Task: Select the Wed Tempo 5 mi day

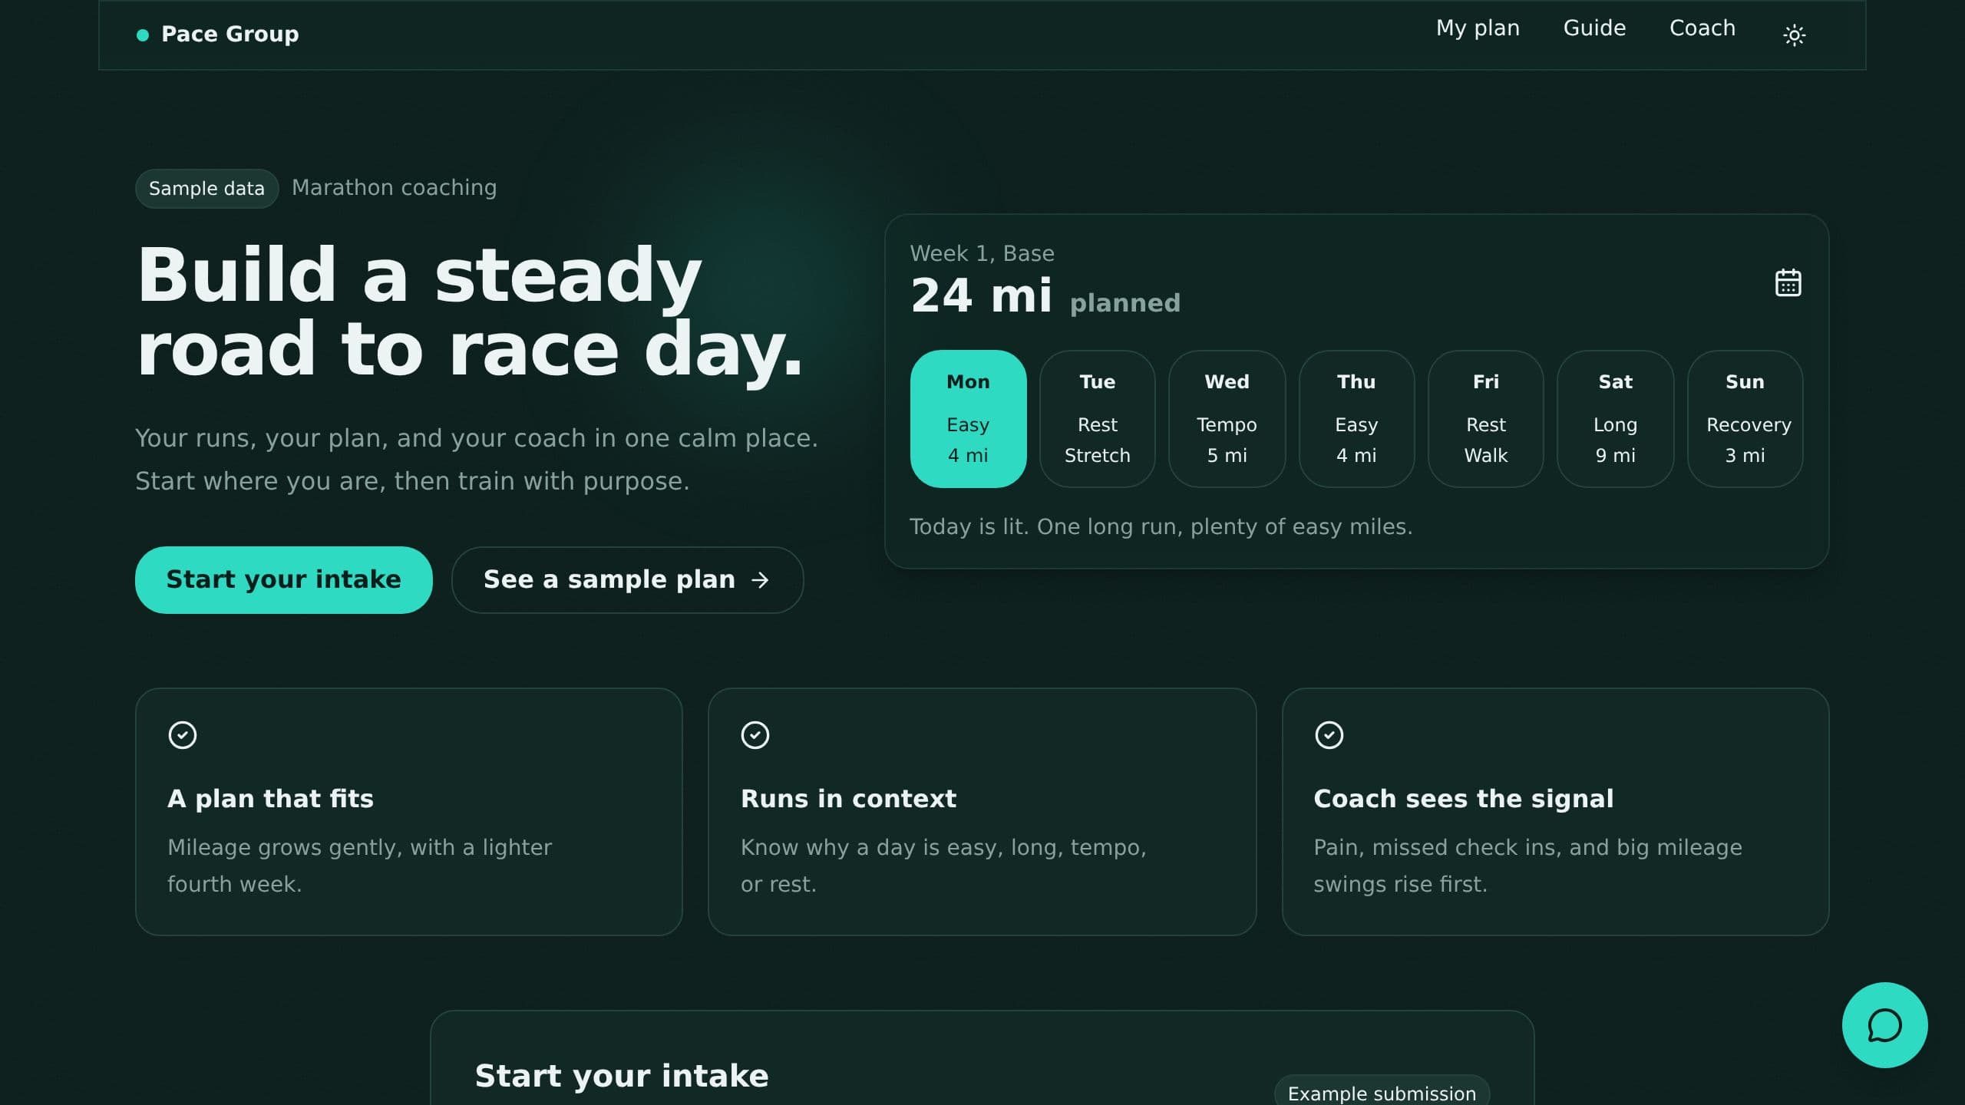Action: (1227, 419)
